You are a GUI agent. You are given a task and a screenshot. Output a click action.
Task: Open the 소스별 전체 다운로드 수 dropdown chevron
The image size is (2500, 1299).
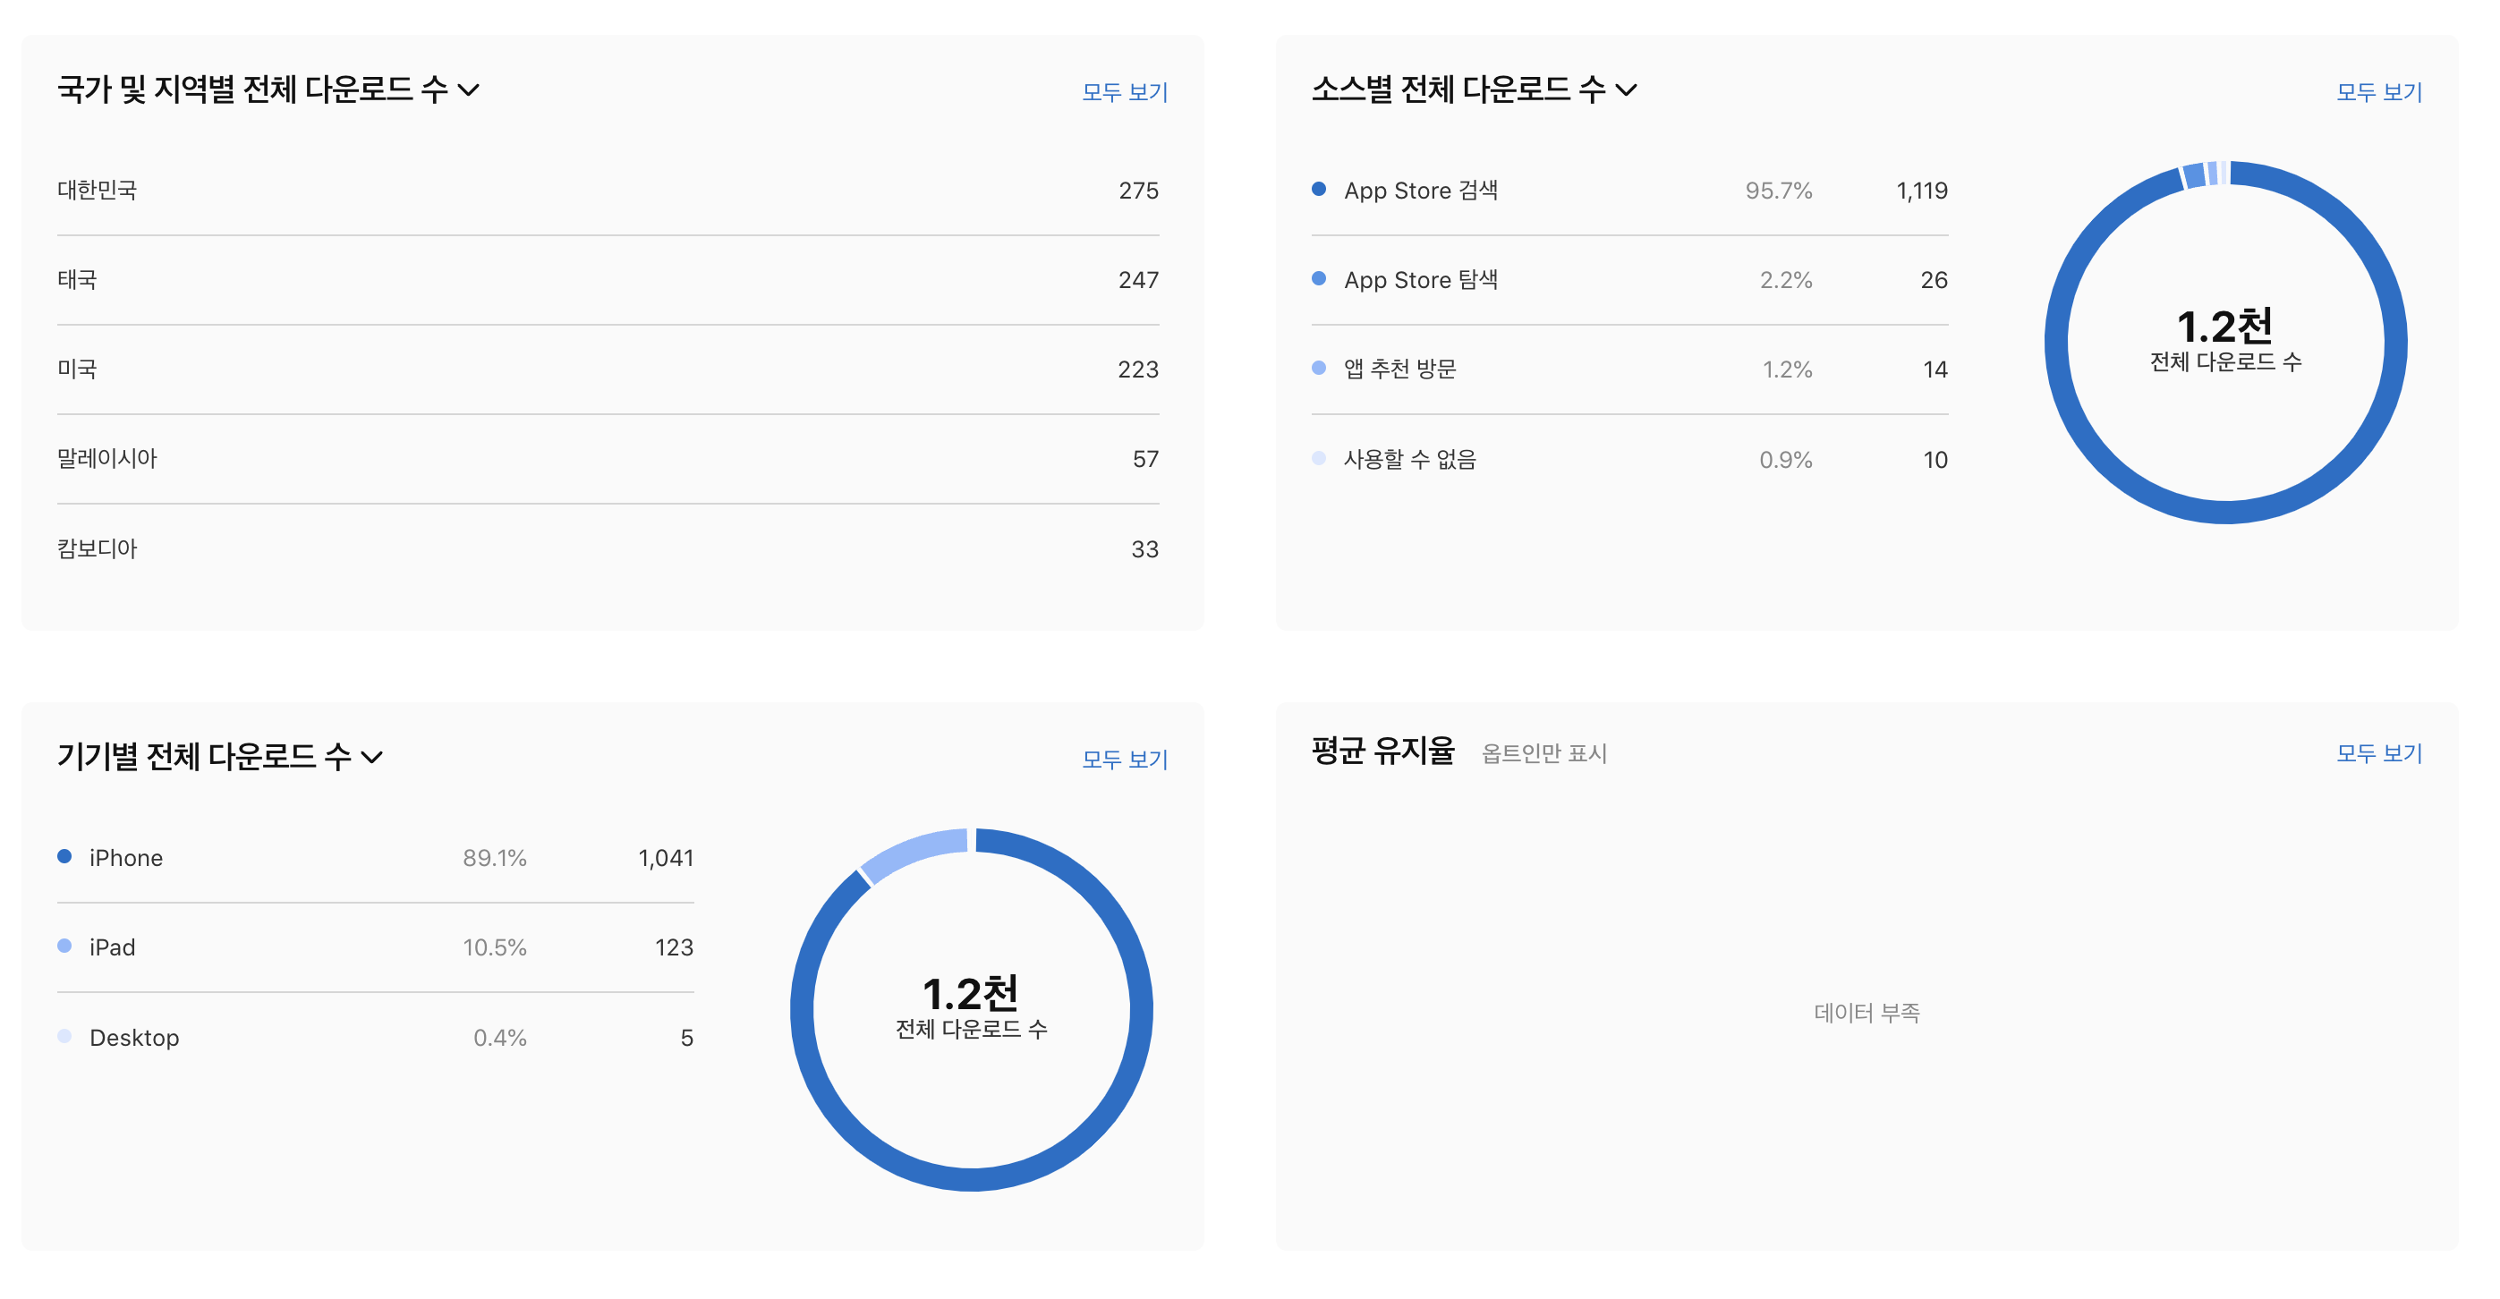point(1626,90)
